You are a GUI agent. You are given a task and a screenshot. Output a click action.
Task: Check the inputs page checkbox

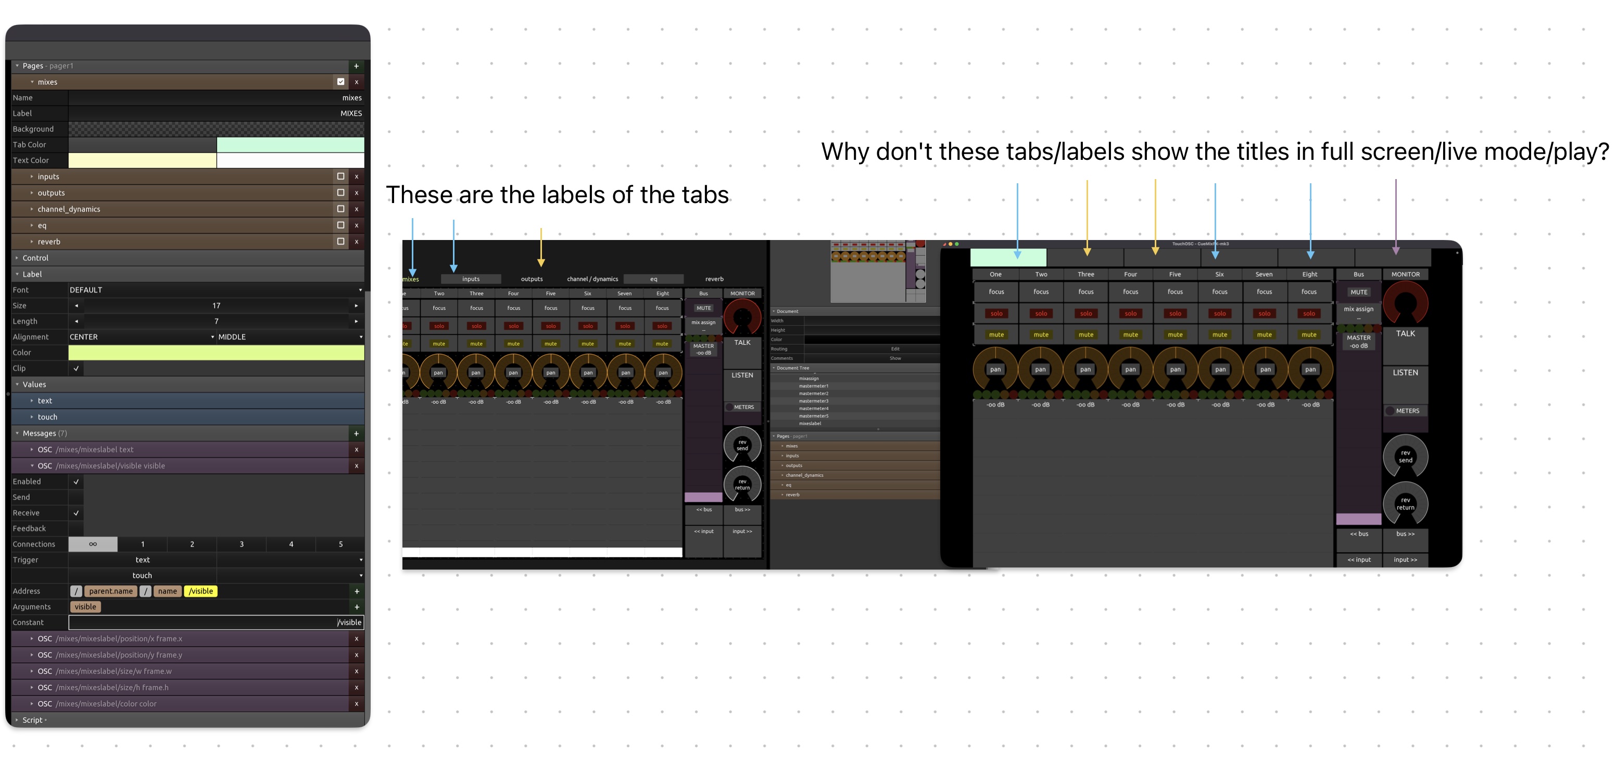point(340,177)
